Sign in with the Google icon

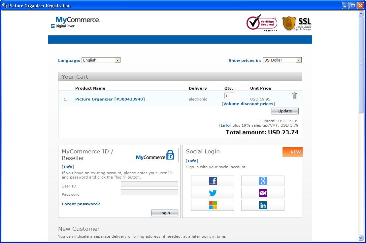(x=263, y=181)
